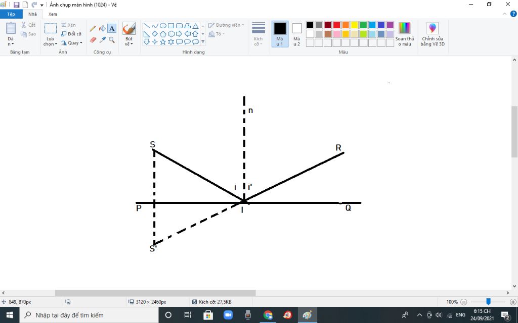
Task: Select the Eraser tool
Action: click(x=93, y=40)
